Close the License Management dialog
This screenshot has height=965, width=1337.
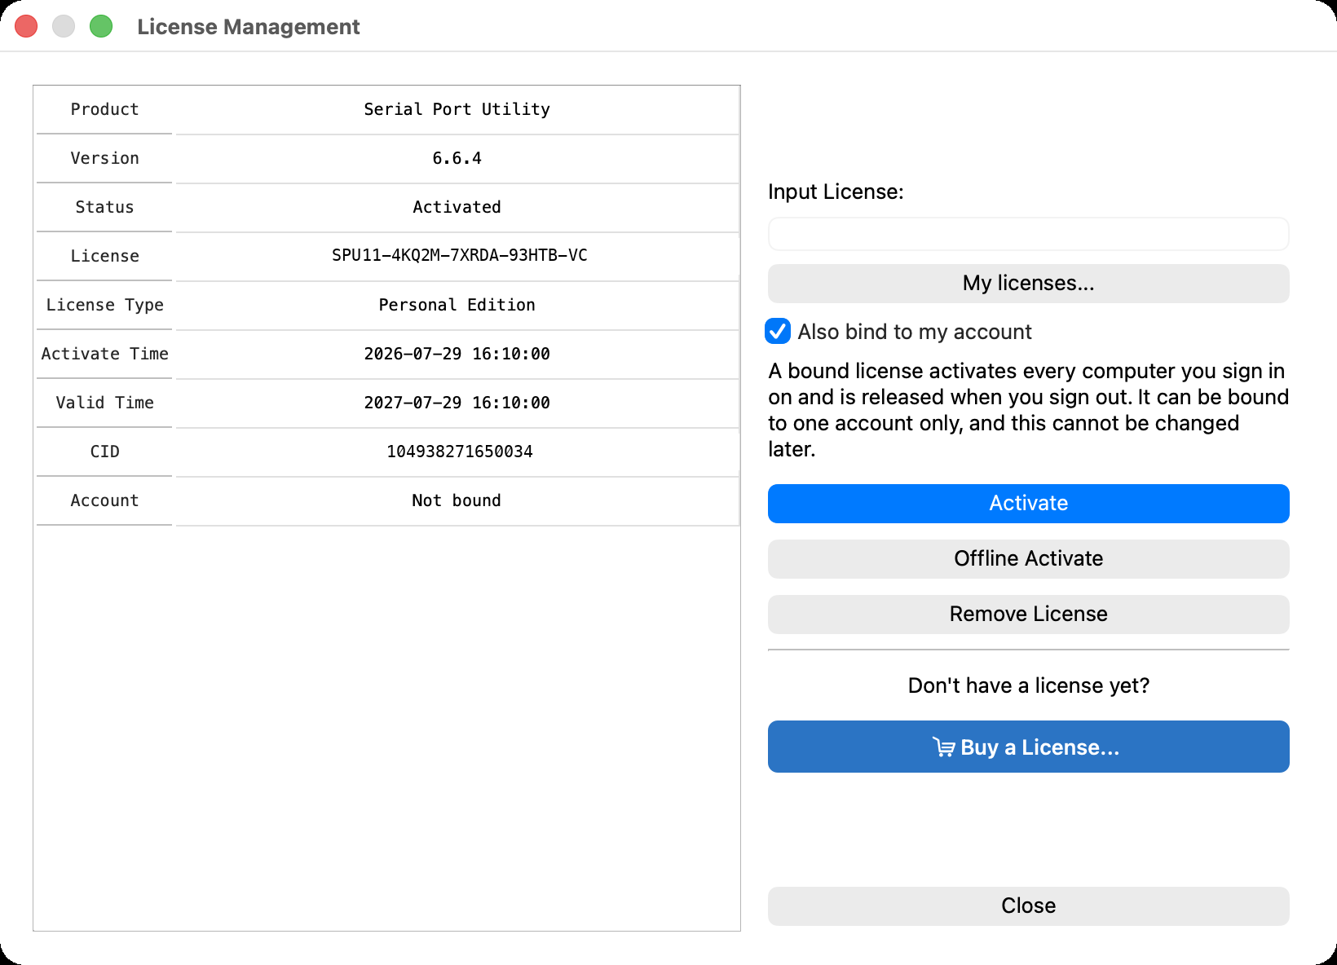pyautogui.click(x=1028, y=906)
